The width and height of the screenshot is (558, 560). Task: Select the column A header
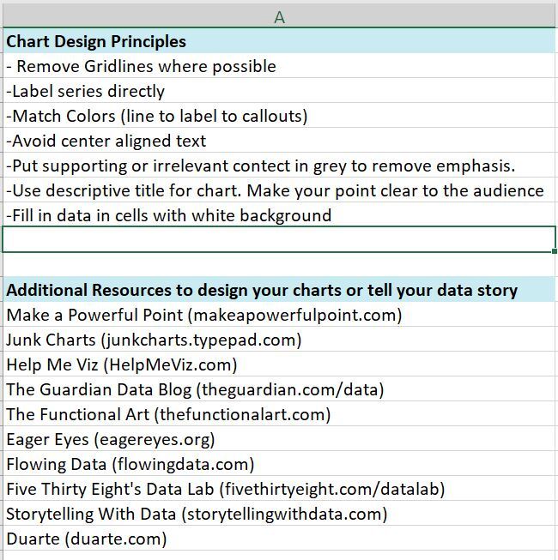click(279, 17)
